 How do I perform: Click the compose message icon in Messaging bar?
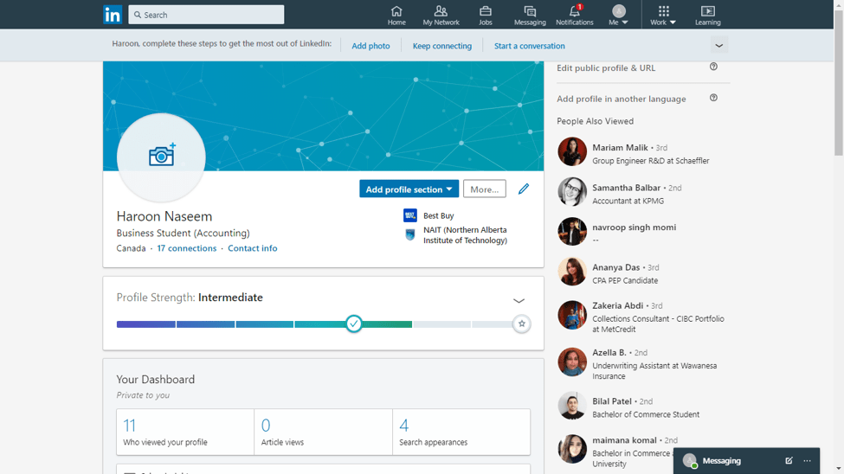(789, 461)
